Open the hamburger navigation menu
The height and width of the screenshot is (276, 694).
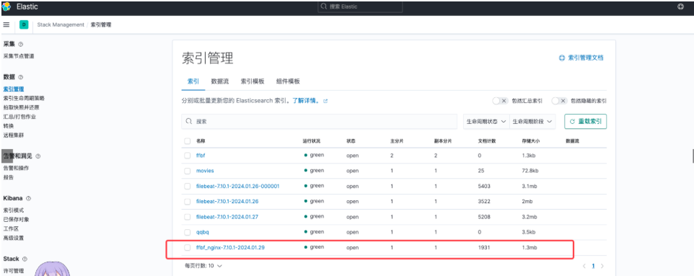(6, 25)
